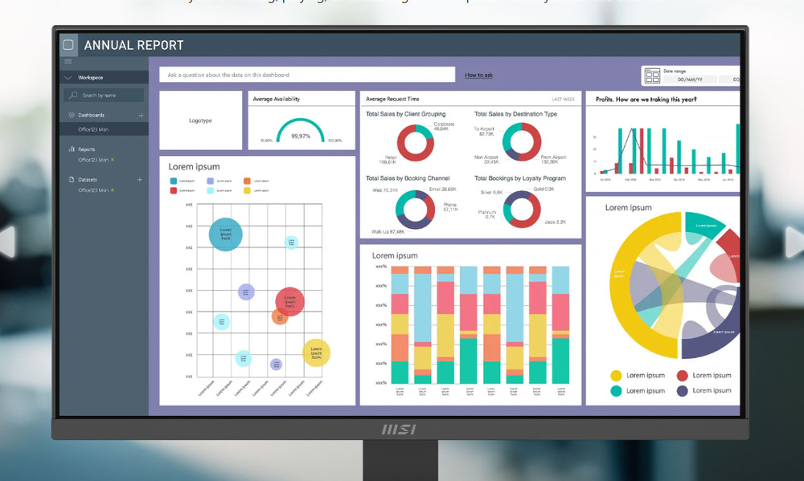The height and width of the screenshot is (481, 804).
Task: Click the Logotype card
Action: coord(200,120)
